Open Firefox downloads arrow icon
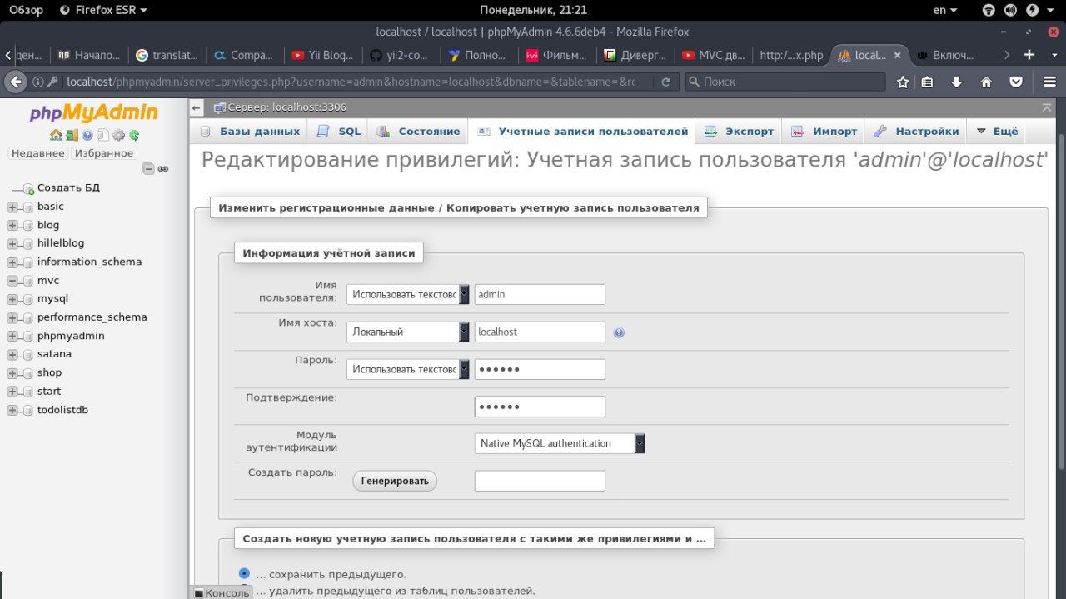Viewport: 1066px width, 599px height. coord(956,82)
